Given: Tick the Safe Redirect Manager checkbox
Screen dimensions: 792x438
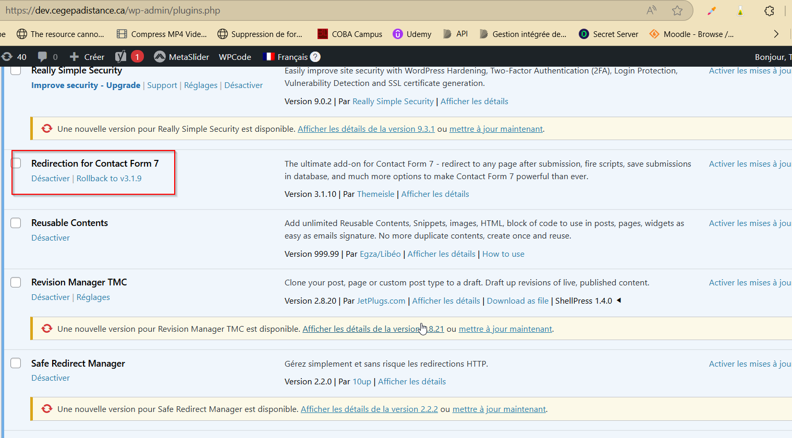Looking at the screenshot, I should 16,363.
